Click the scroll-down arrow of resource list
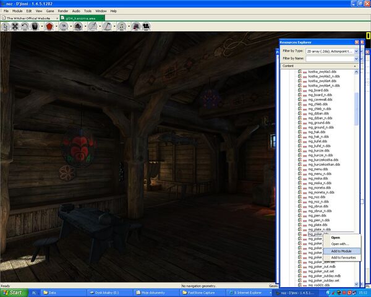 tap(356, 284)
